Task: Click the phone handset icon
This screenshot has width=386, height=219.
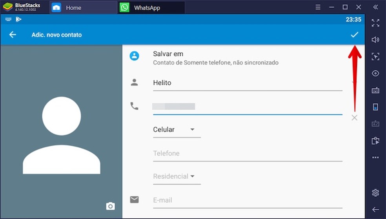Action: pos(135,106)
